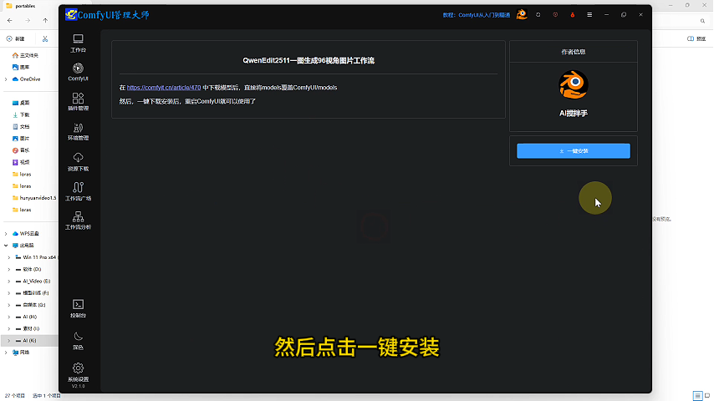
Task: Expand the Network tree node
Action: [6, 353]
